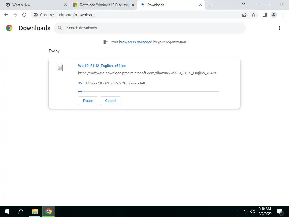
Task: Open the Chrome profile avatar menu
Action: 274,15
